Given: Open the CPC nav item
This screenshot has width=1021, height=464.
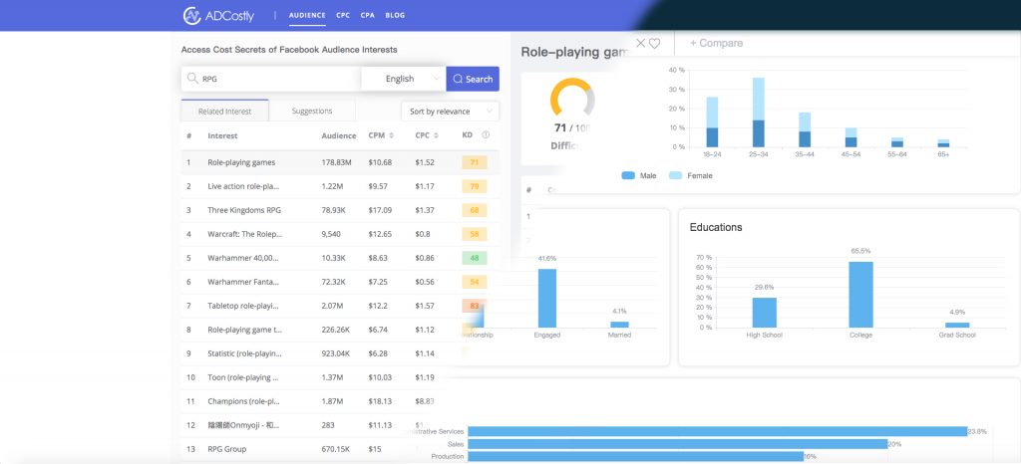Looking at the screenshot, I should click(x=343, y=15).
